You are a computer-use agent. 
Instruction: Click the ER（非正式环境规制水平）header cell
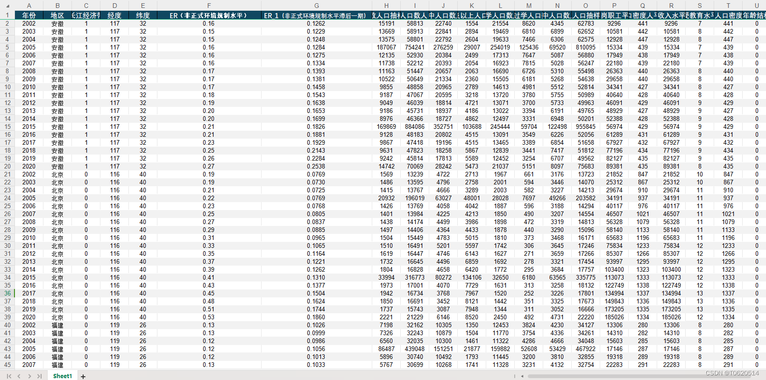(209, 15)
